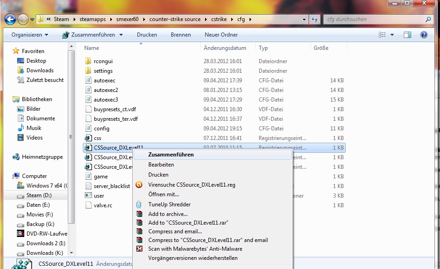Click the Videos library film icon
Viewport: 440px width, 269px height.
[x=21, y=137]
